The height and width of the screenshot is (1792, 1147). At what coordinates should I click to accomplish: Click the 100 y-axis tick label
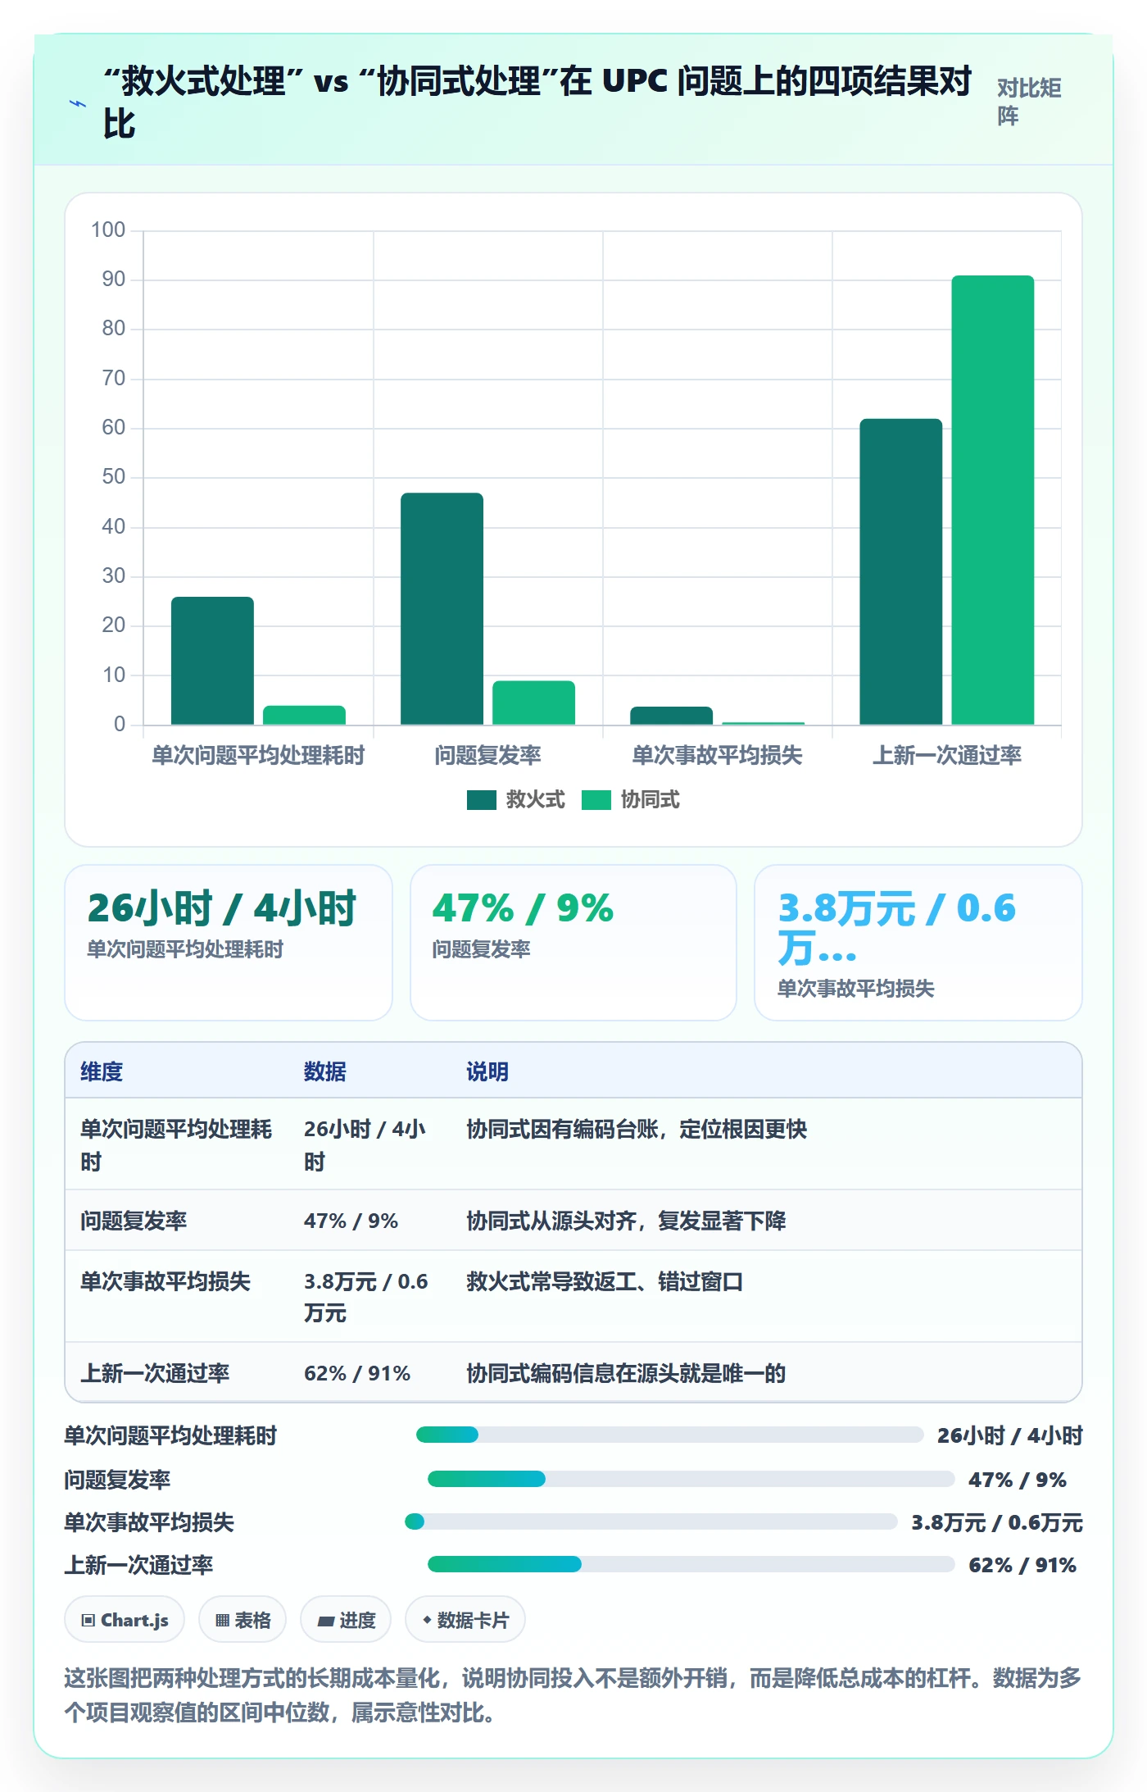click(x=108, y=230)
